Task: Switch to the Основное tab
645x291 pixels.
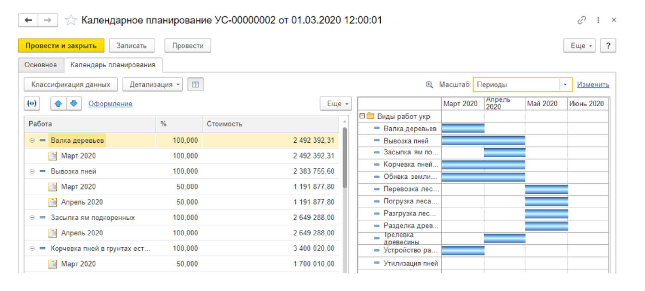Action: click(41, 65)
